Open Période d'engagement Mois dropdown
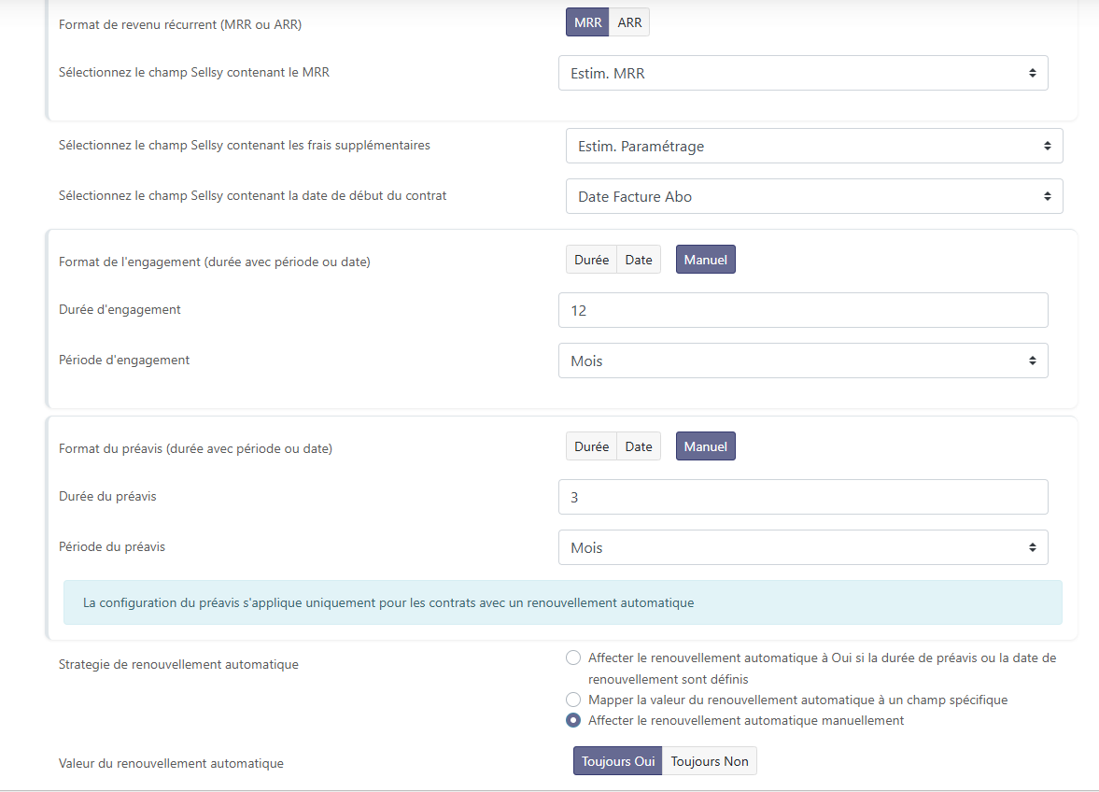Screen dimensions: 1099x792 [803, 361]
